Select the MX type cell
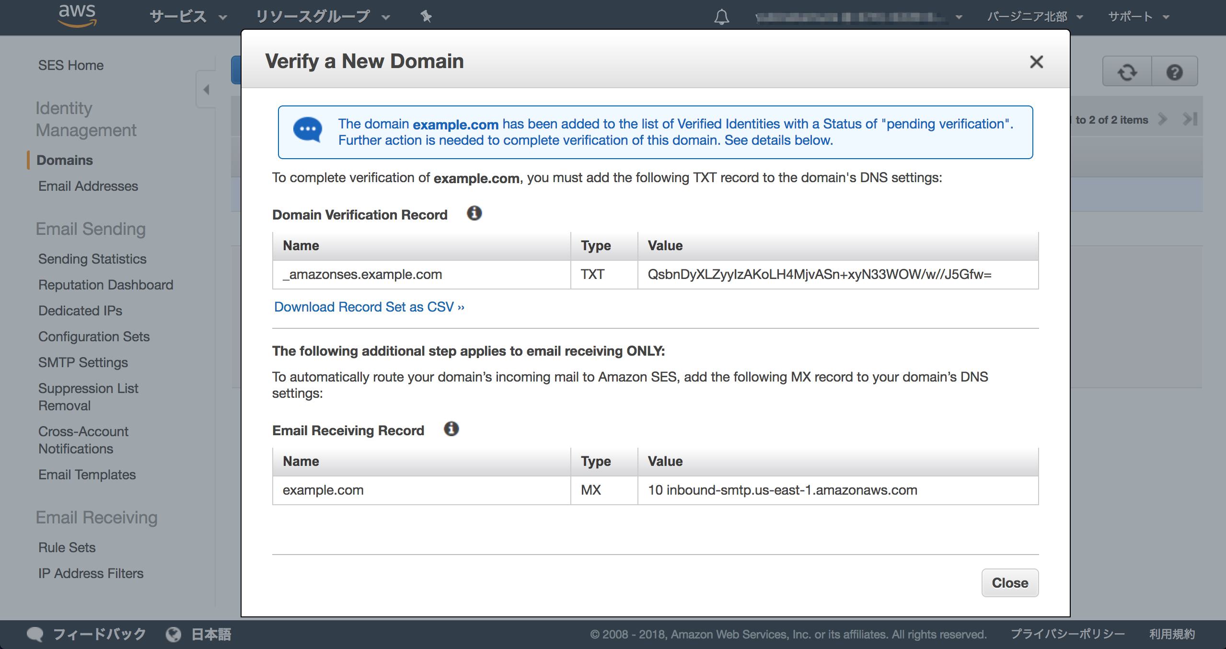 [x=604, y=490]
